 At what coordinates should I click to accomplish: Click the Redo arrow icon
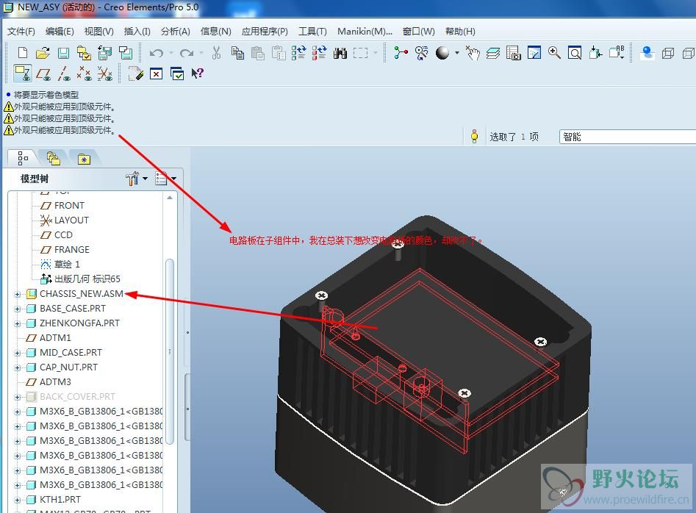(x=187, y=53)
